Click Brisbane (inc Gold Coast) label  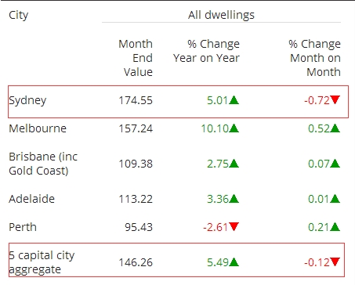43,164
